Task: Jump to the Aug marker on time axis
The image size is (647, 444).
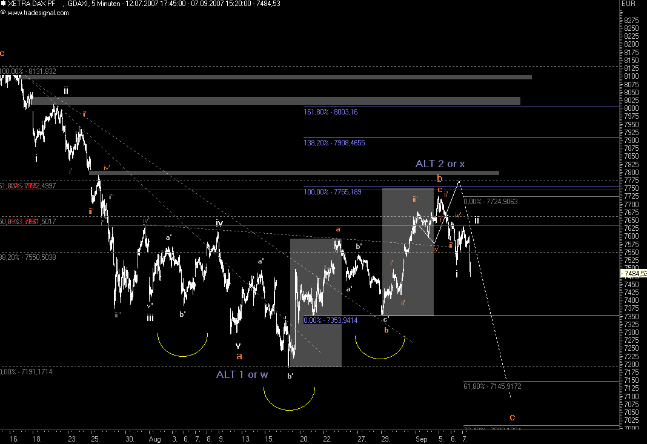Action: 153,437
